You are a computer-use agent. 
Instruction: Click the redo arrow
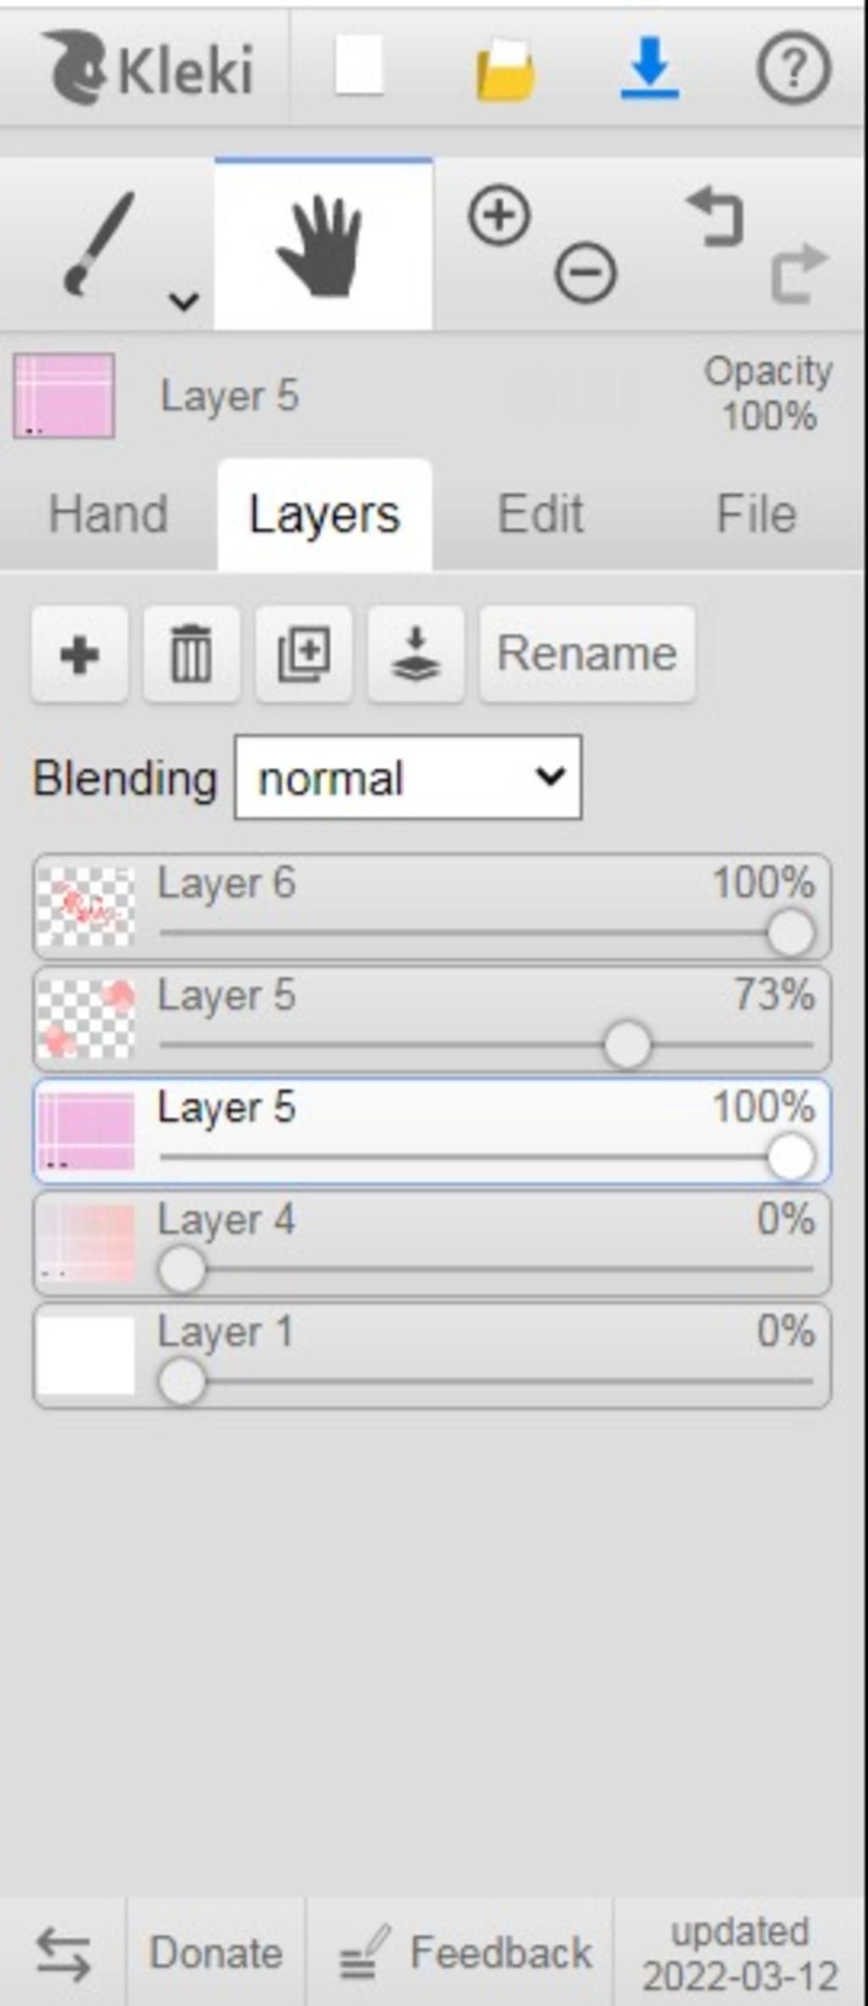pos(798,272)
